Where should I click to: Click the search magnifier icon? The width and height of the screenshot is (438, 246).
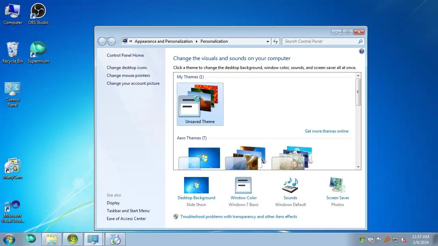(360, 41)
